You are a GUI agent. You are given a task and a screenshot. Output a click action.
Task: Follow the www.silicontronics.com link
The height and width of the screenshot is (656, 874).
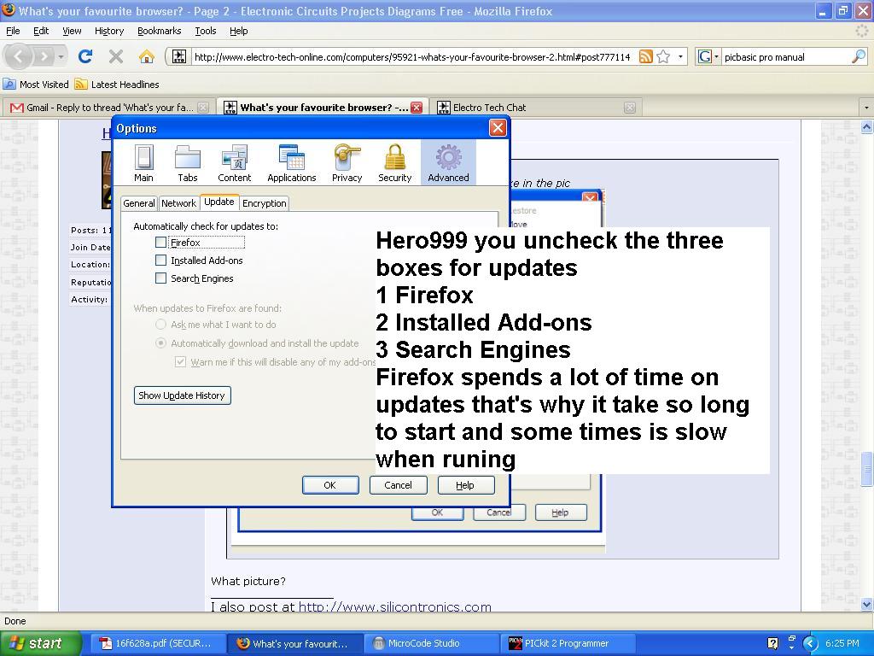[x=394, y=606]
